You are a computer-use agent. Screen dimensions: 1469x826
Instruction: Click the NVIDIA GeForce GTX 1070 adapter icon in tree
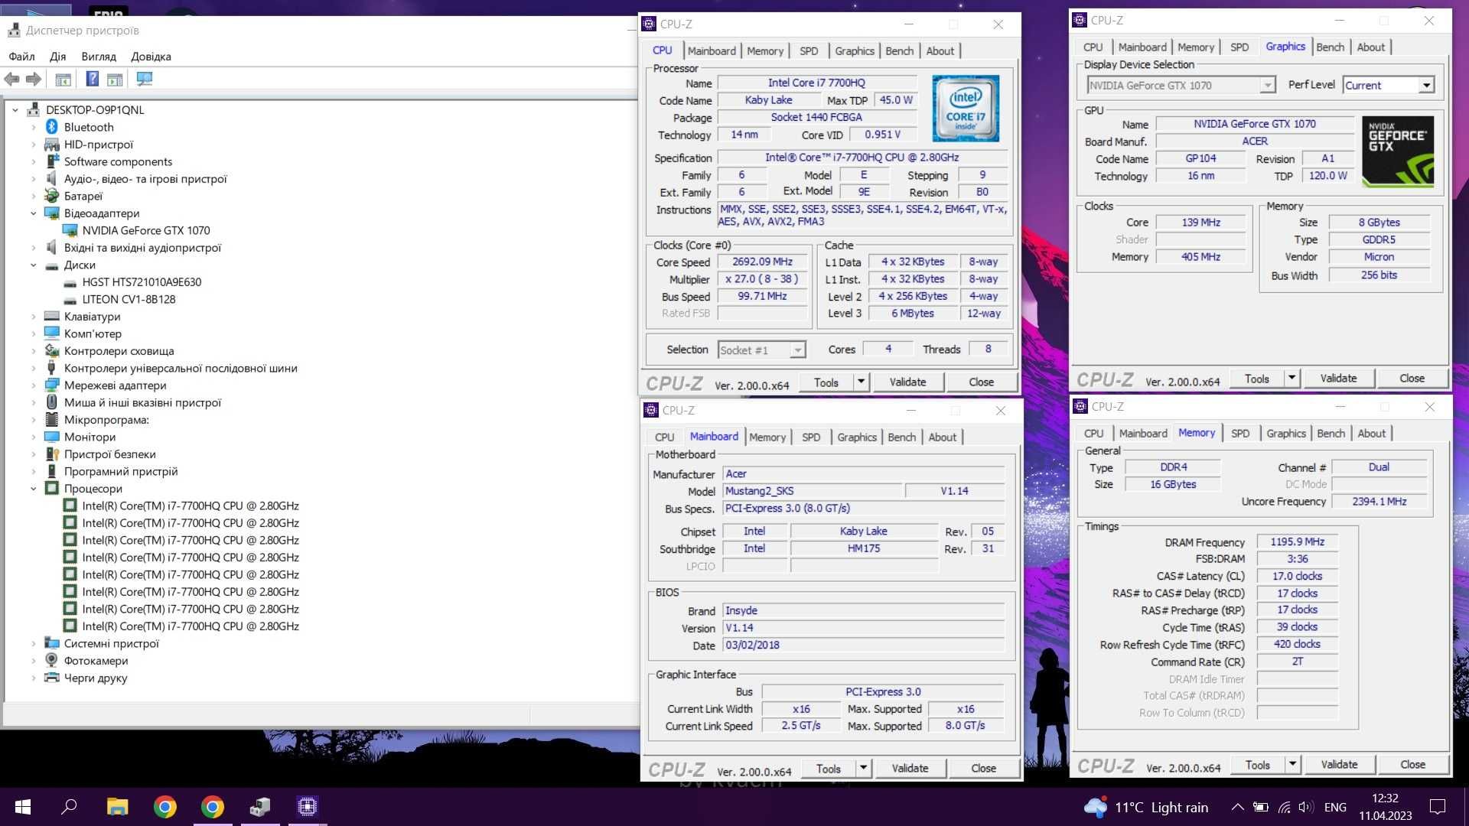[70, 230]
